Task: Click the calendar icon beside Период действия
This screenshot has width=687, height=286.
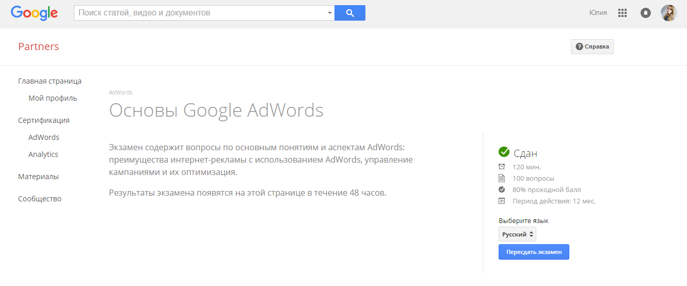Action: pos(502,201)
